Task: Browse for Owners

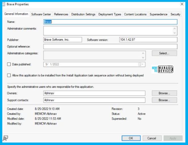Action: point(164,93)
